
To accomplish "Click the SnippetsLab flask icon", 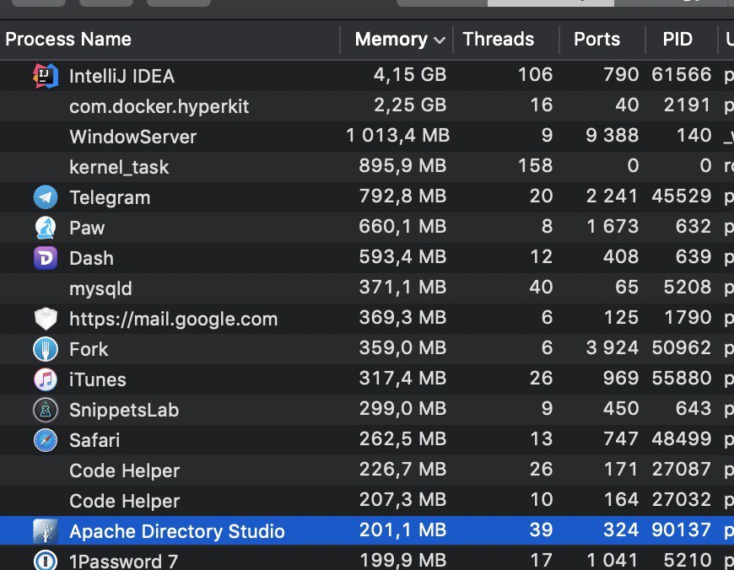I will pyautogui.click(x=46, y=410).
